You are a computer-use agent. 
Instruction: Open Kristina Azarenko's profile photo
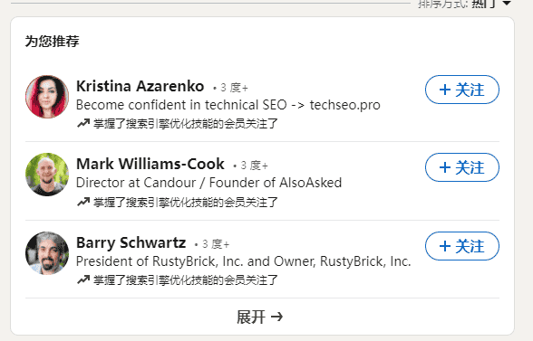(47, 97)
